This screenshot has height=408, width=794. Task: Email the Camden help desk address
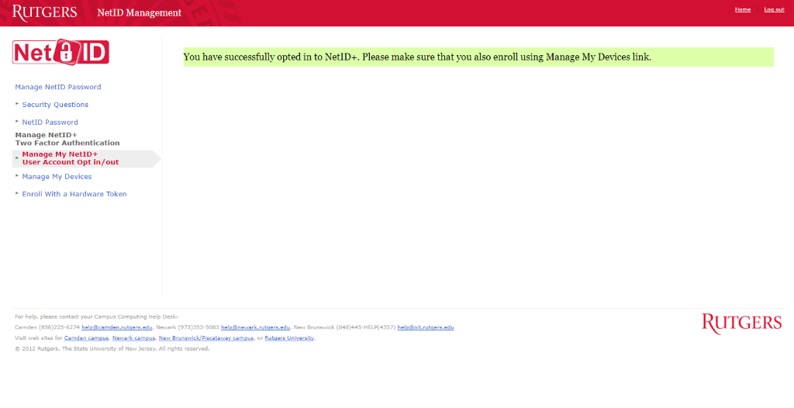click(x=116, y=327)
